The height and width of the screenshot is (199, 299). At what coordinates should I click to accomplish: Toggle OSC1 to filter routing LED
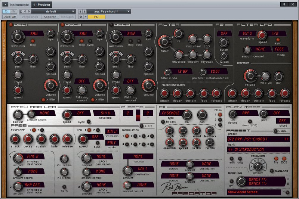tap(43, 100)
